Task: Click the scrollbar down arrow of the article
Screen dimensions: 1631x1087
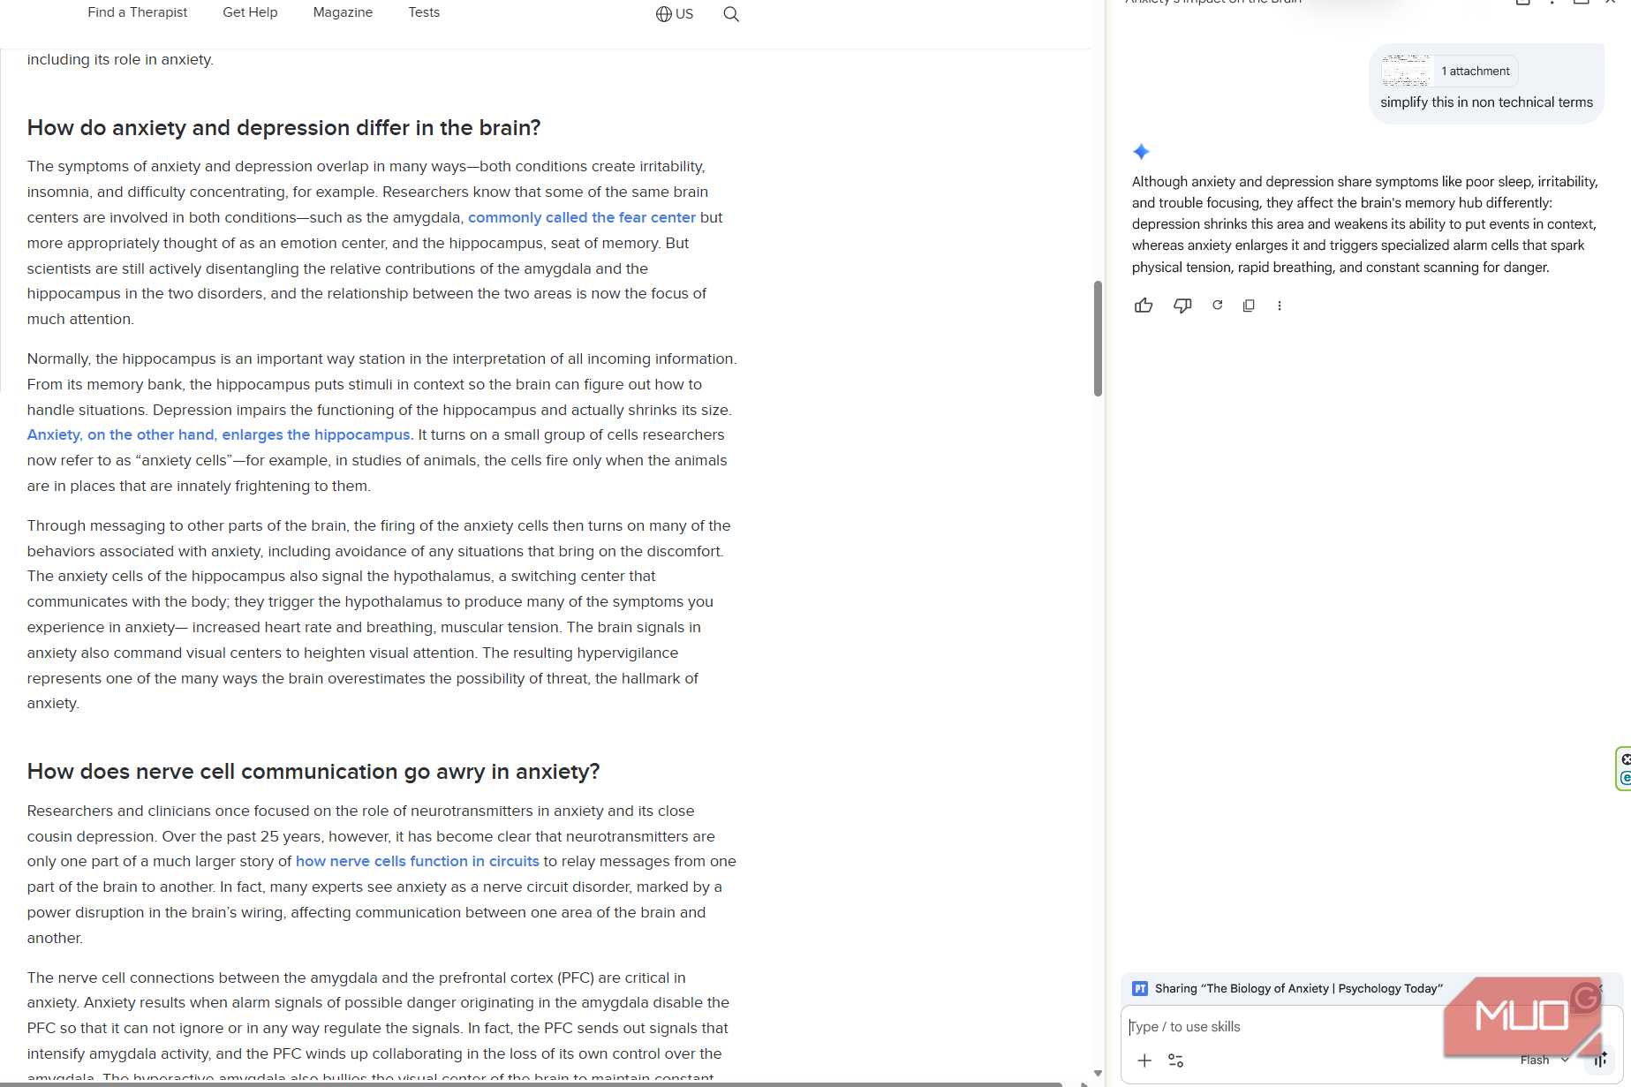Action: click(x=1098, y=1074)
